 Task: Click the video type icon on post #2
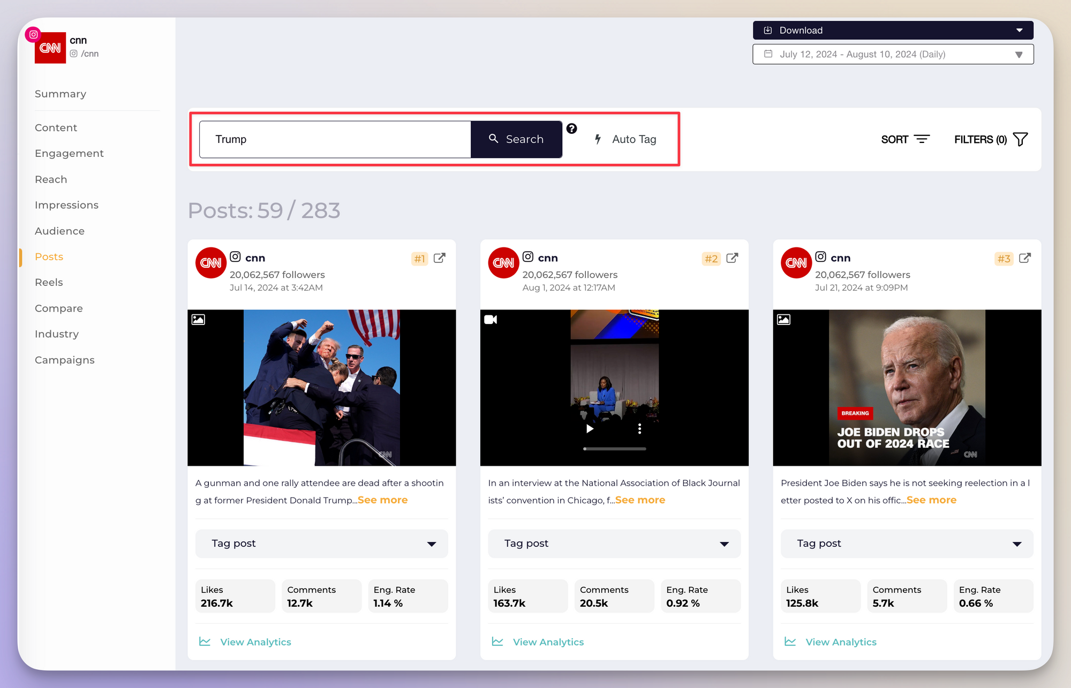pyautogui.click(x=491, y=320)
